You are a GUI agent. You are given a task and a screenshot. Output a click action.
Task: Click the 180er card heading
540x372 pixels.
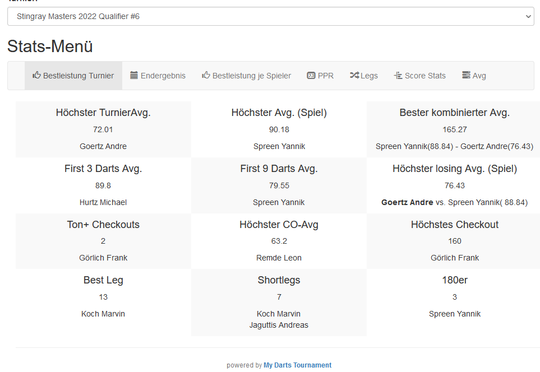point(454,280)
